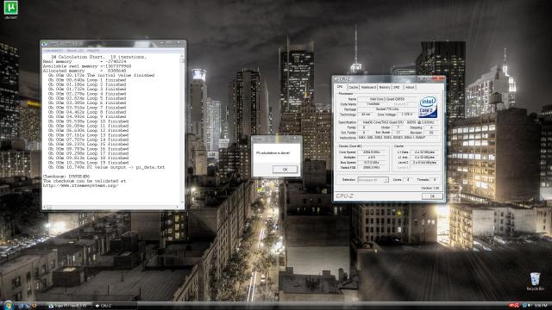Click the CPU-Z title bar icon
This screenshot has height=310, width=552.
point(336,79)
